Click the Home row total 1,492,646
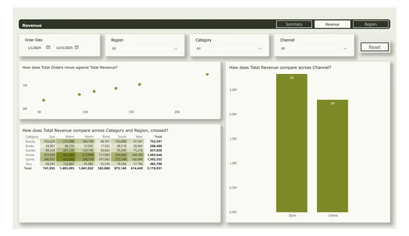The height and width of the screenshot is (236, 409). pos(155,155)
